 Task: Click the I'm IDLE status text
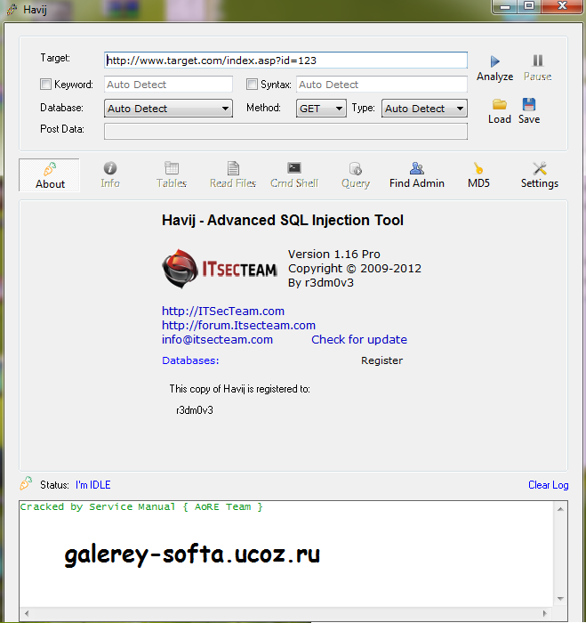coord(92,485)
